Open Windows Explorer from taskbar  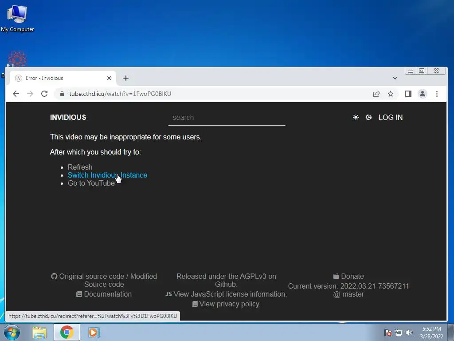click(39, 333)
